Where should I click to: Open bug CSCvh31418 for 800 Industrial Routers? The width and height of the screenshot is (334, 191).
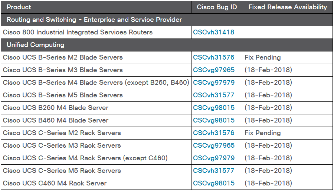point(213,32)
